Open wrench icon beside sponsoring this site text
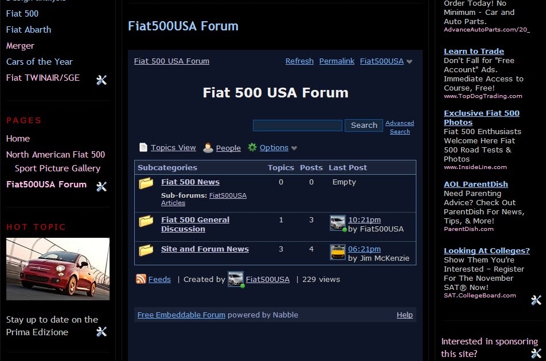This screenshot has height=361, width=546. coord(536,354)
